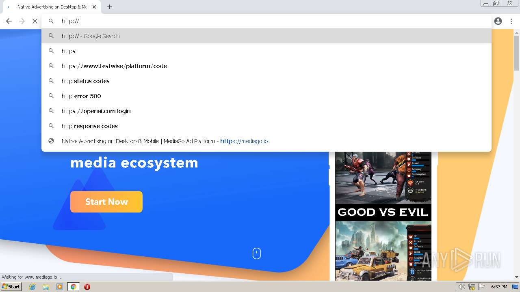This screenshot has width=520, height=292.
Task: Open the yellow taxi game ad image
Action: coord(383,251)
